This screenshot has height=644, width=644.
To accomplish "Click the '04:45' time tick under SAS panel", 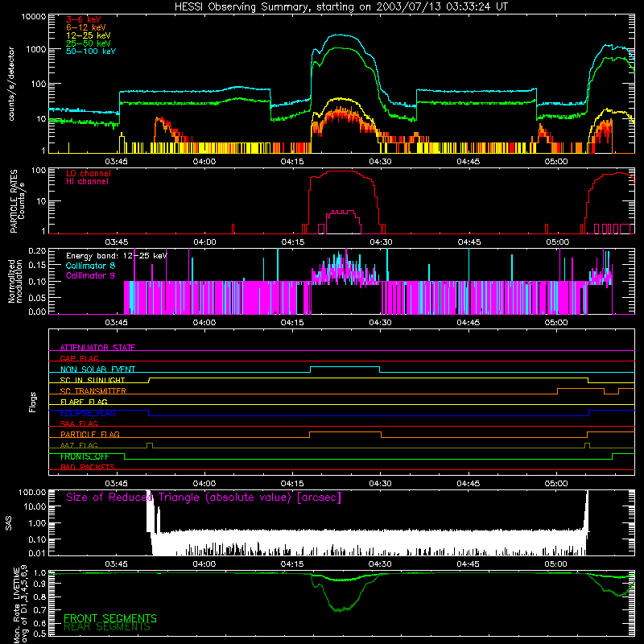I will (469, 564).
